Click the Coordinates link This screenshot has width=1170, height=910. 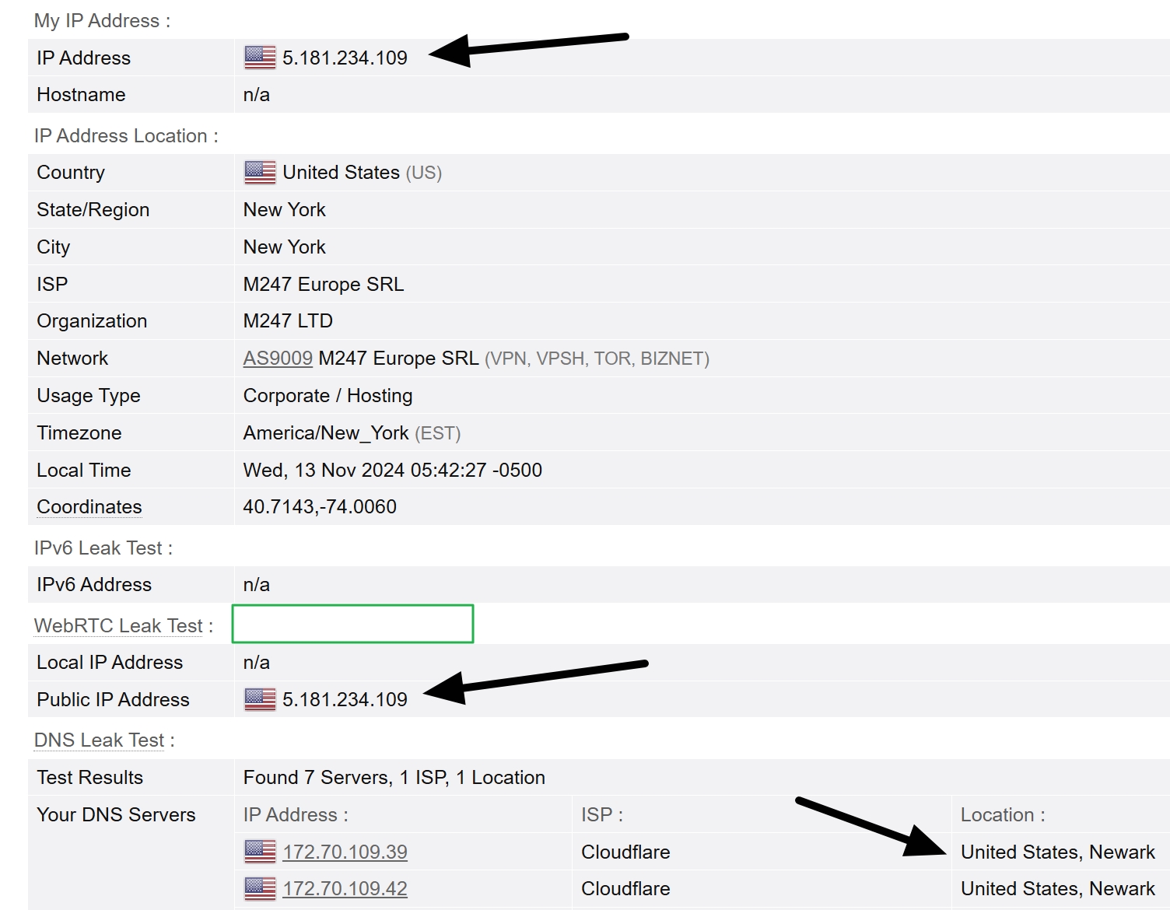[88, 506]
